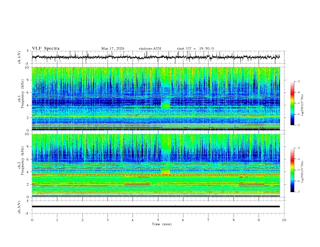Screen dimensions: 320x247
Task: Click the ch.2 spectrogram color scale bar
Action: coord(293,170)
